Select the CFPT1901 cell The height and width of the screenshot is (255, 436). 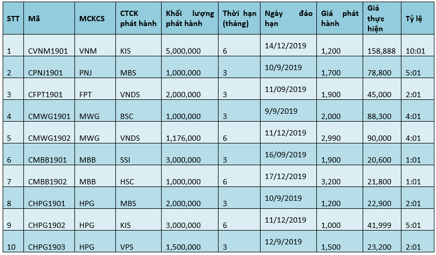(x=49, y=89)
